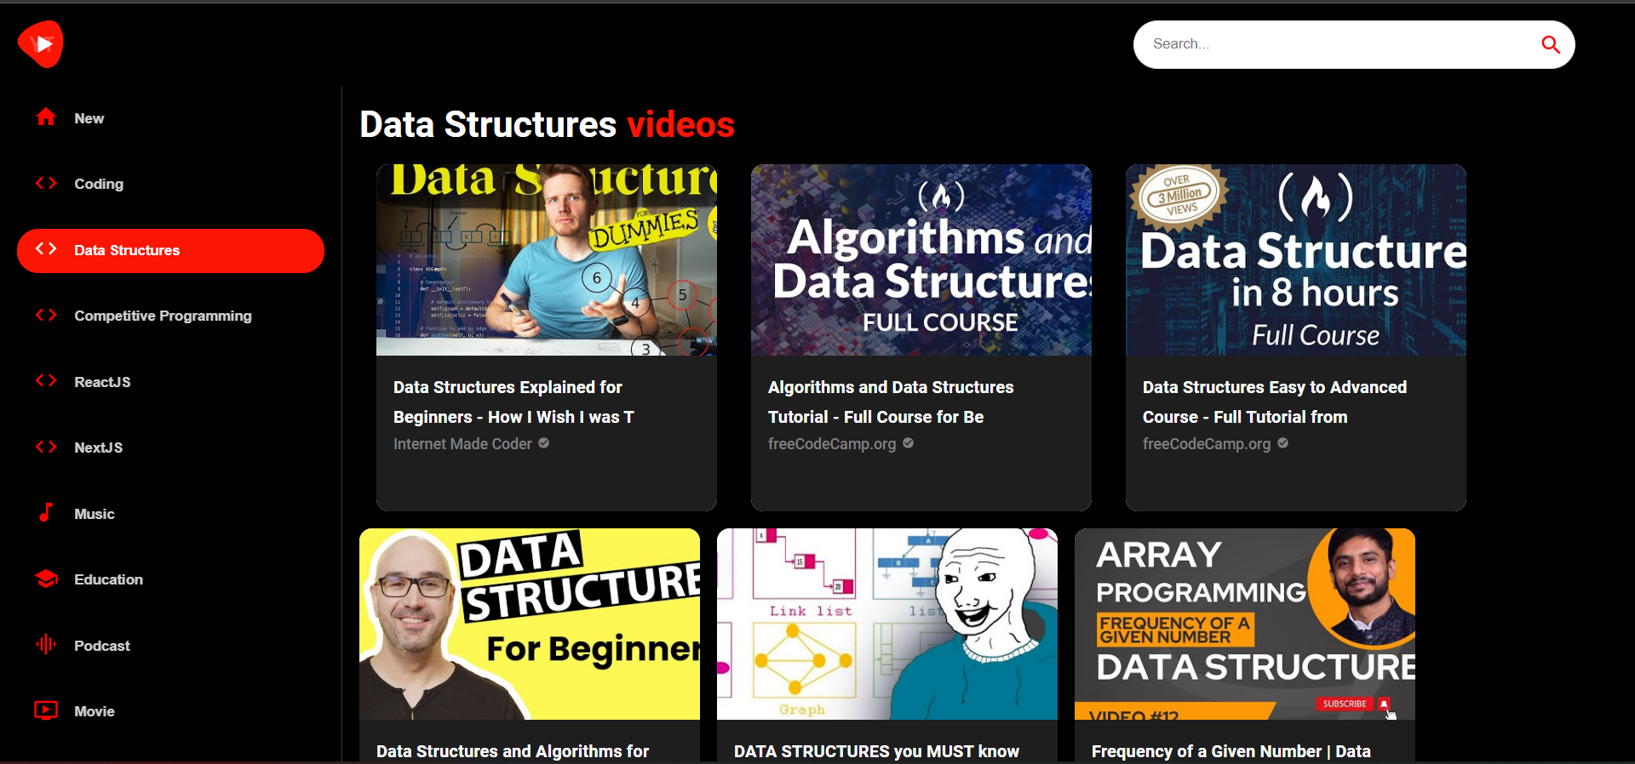Click the music note icon
The height and width of the screenshot is (764, 1635).
pos(46,512)
